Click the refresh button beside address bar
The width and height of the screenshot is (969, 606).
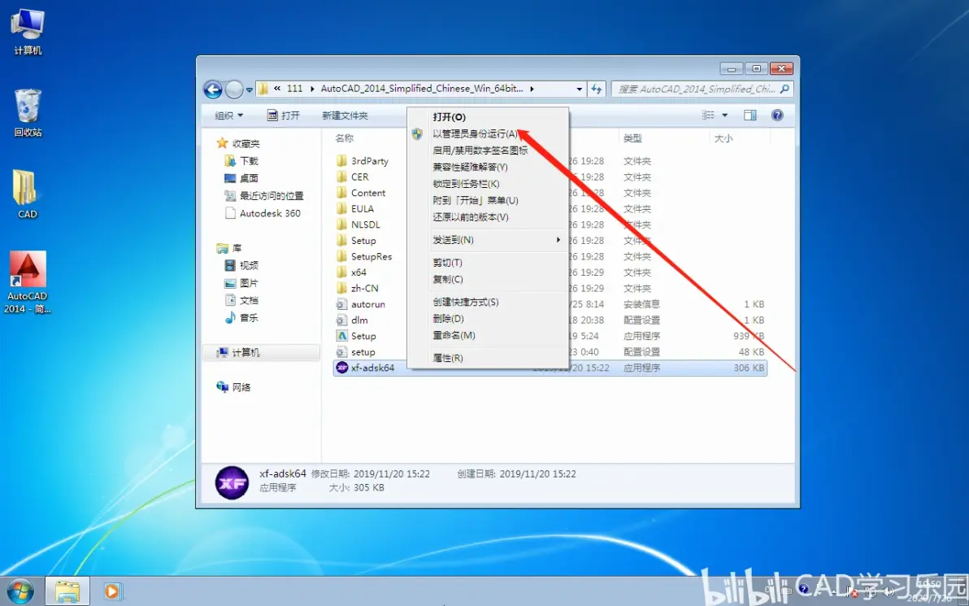[x=597, y=89]
